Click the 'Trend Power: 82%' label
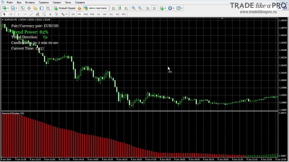This screenshot has width=289, height=162. [x=30, y=32]
